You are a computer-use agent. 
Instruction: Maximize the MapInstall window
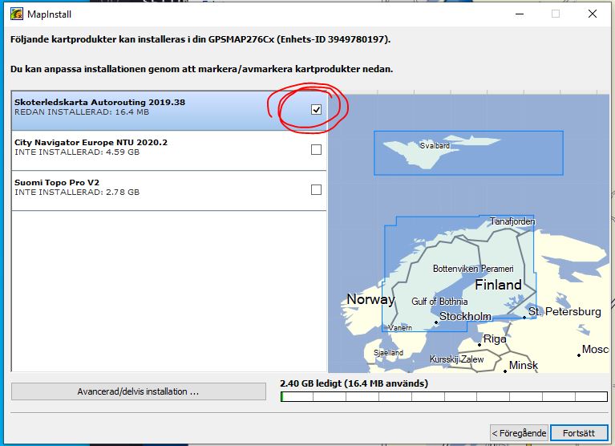click(555, 13)
